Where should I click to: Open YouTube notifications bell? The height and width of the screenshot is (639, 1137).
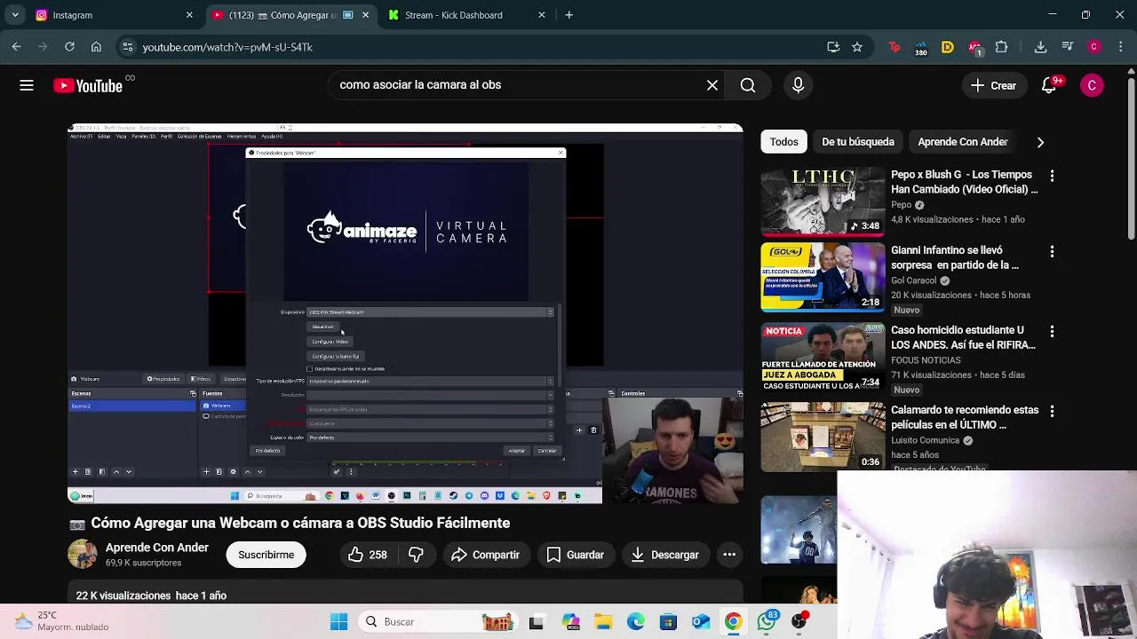pyautogui.click(x=1049, y=85)
